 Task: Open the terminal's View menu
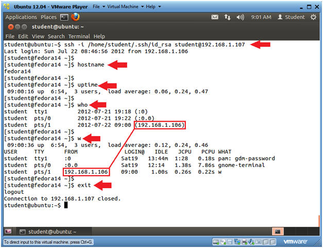tap(38, 37)
